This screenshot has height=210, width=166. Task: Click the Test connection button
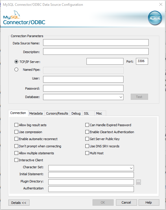coord(139,97)
